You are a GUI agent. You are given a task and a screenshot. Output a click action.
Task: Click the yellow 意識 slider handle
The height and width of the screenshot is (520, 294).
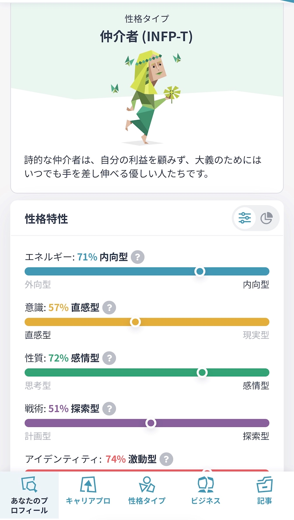(135, 322)
